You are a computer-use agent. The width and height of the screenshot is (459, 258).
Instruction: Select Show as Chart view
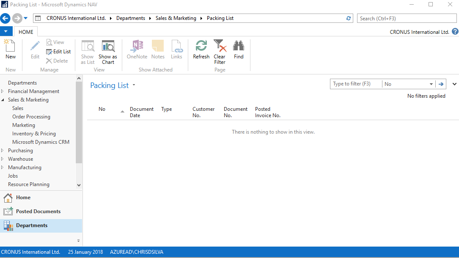click(108, 52)
